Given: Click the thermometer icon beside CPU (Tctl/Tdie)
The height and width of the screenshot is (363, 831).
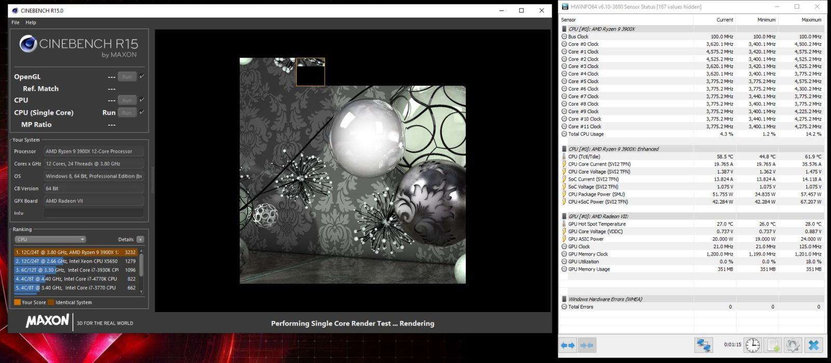Looking at the screenshot, I should [x=564, y=156].
